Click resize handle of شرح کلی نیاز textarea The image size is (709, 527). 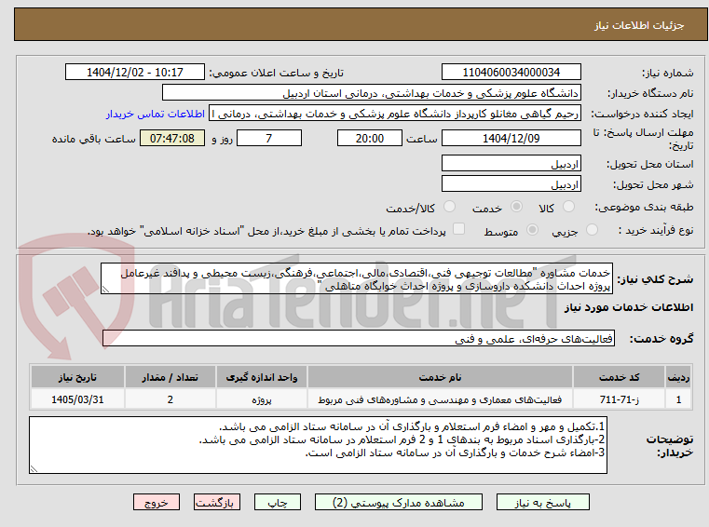(105, 290)
